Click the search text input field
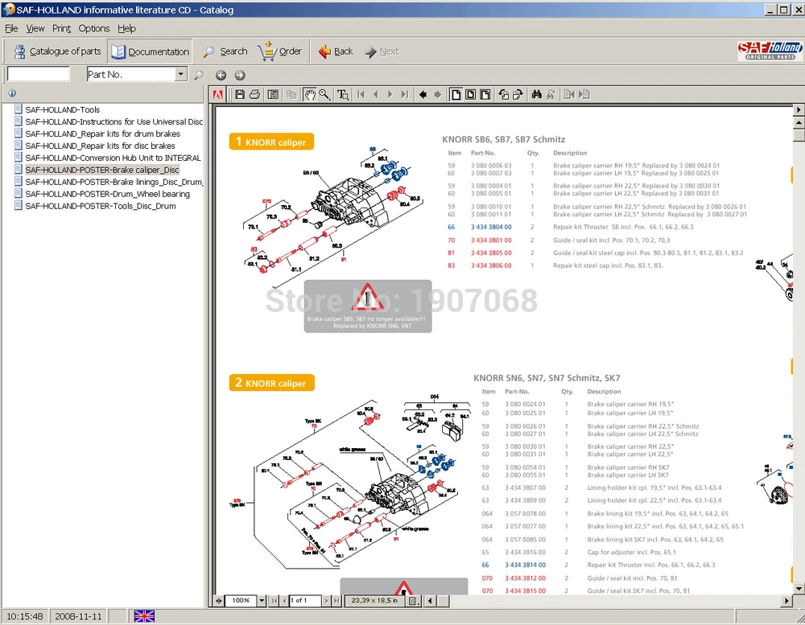805x625 pixels. point(39,74)
